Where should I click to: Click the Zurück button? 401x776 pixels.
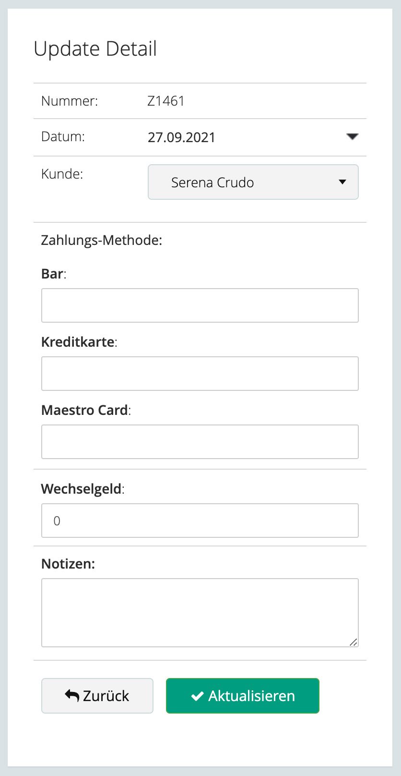[97, 695]
